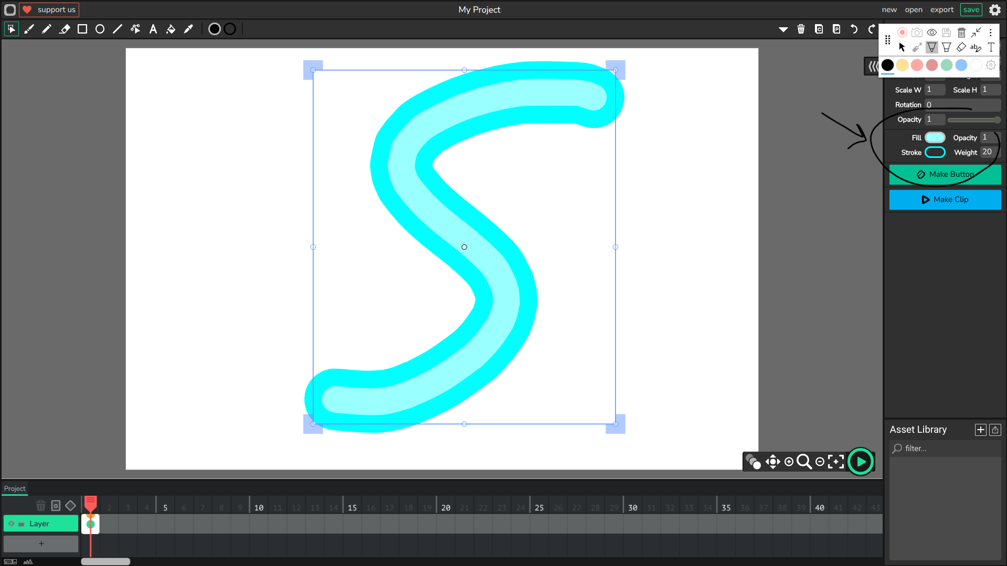Select the Eyedropper tool
Image resolution: width=1007 pixels, height=566 pixels.
(x=188, y=29)
